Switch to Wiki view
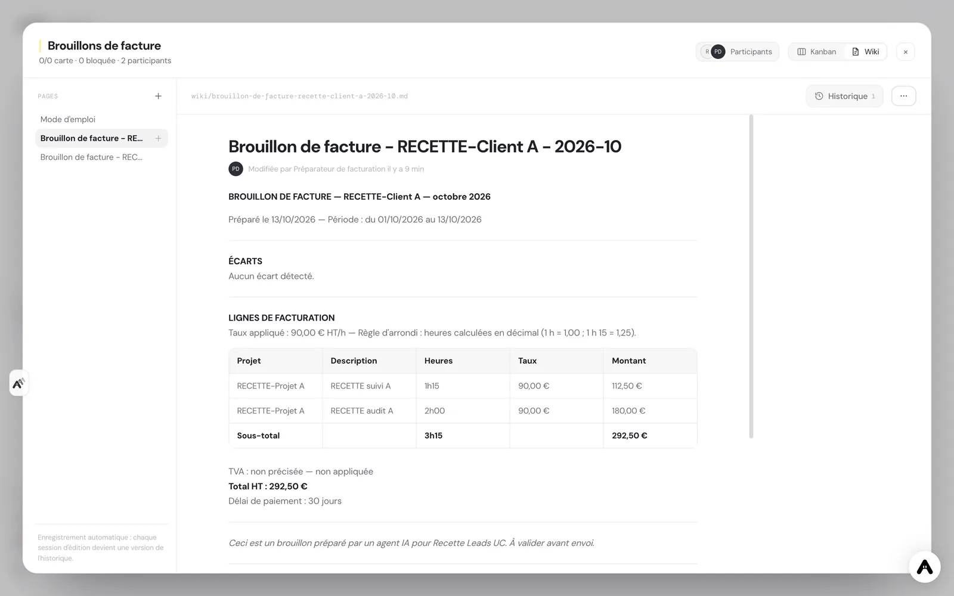 click(865, 52)
